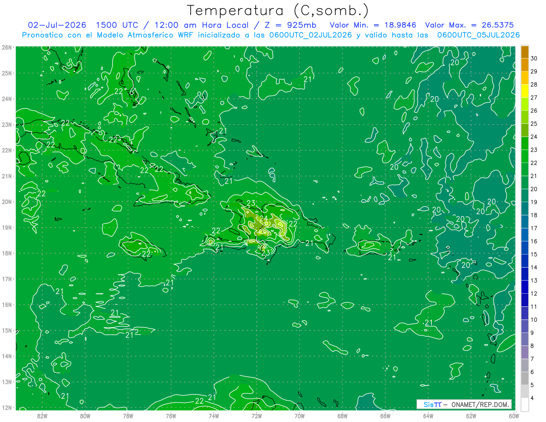The width and height of the screenshot is (546, 422).
Task: Click the "68W" longitude axis label
Action: 343,416
